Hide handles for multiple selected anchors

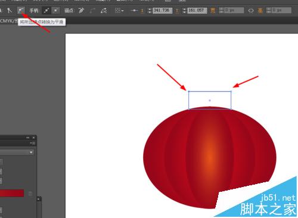click(55, 10)
